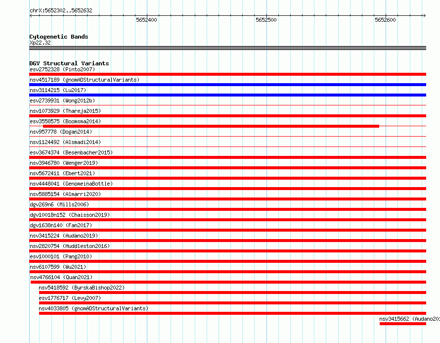Click the dgv269n6 (Mills2006) label
Viewport: 440px width, 343px height.
pos(59,204)
